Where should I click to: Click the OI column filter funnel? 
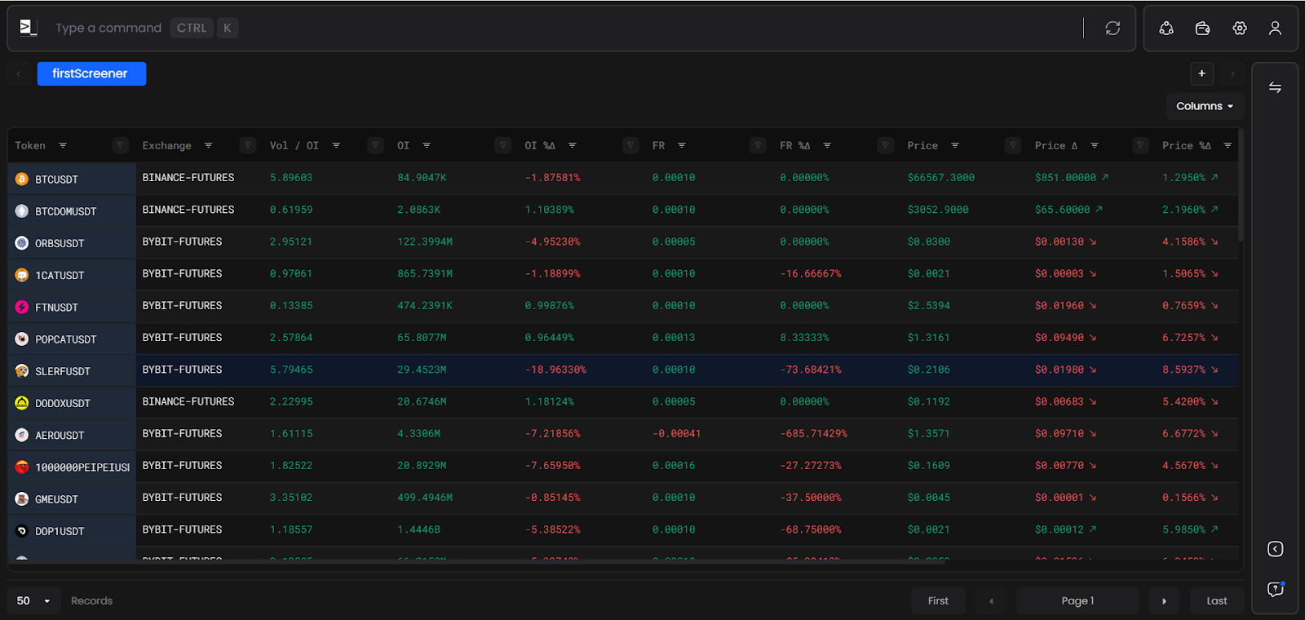pos(502,145)
